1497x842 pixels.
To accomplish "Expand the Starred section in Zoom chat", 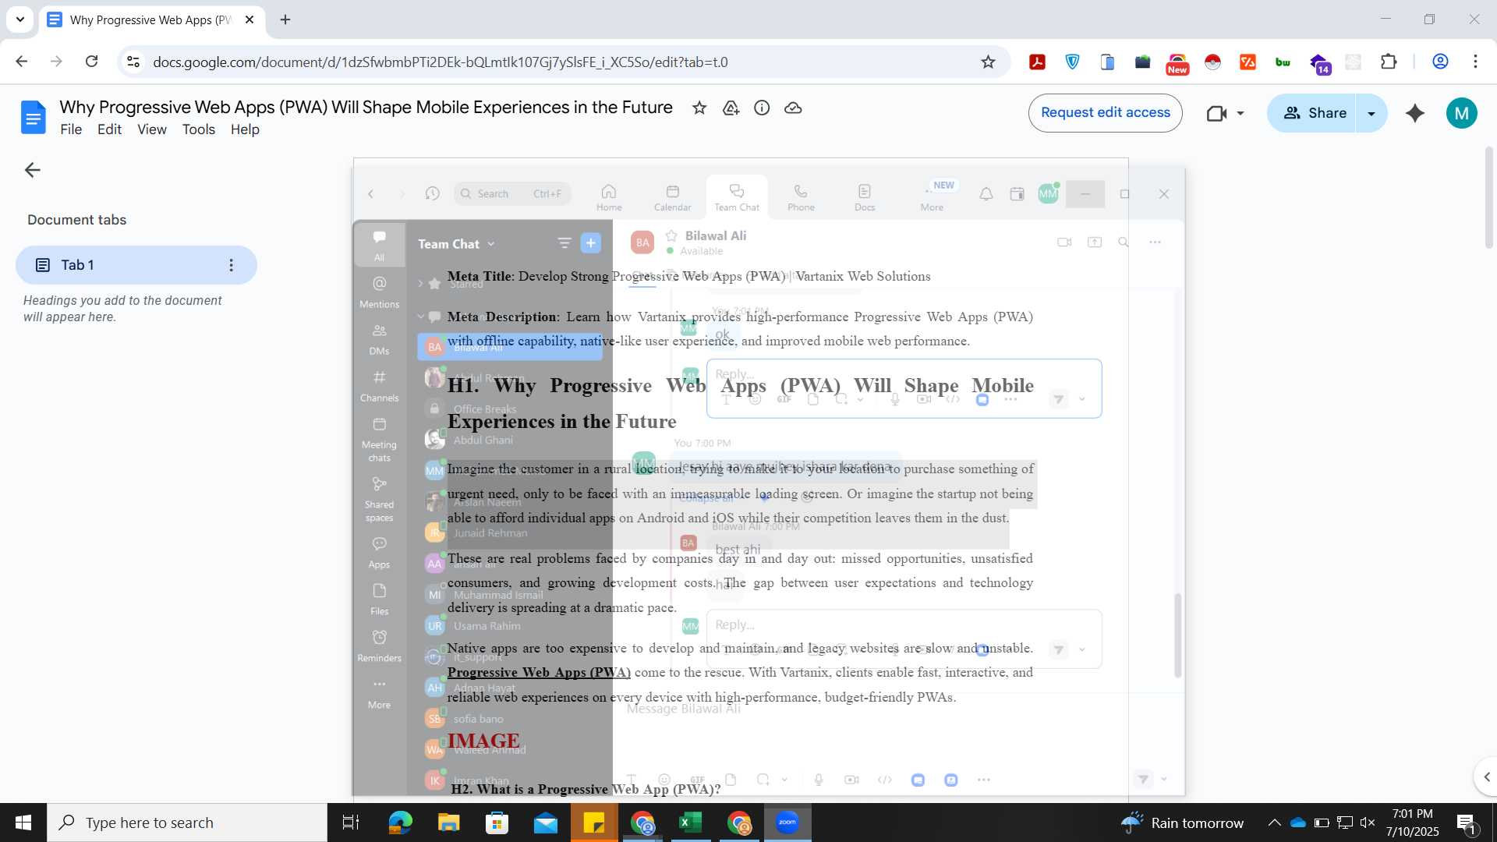I will pos(420,284).
